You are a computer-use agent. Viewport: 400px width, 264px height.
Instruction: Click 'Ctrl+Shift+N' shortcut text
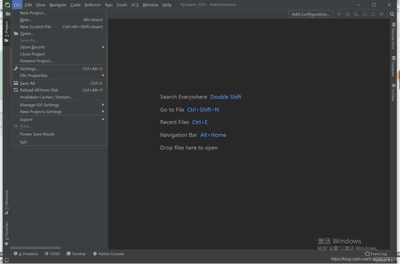(x=203, y=110)
